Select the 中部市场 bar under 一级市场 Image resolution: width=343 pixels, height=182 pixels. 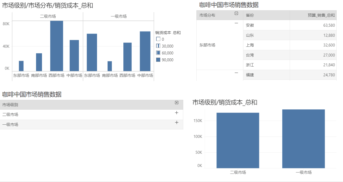(x=145, y=51)
